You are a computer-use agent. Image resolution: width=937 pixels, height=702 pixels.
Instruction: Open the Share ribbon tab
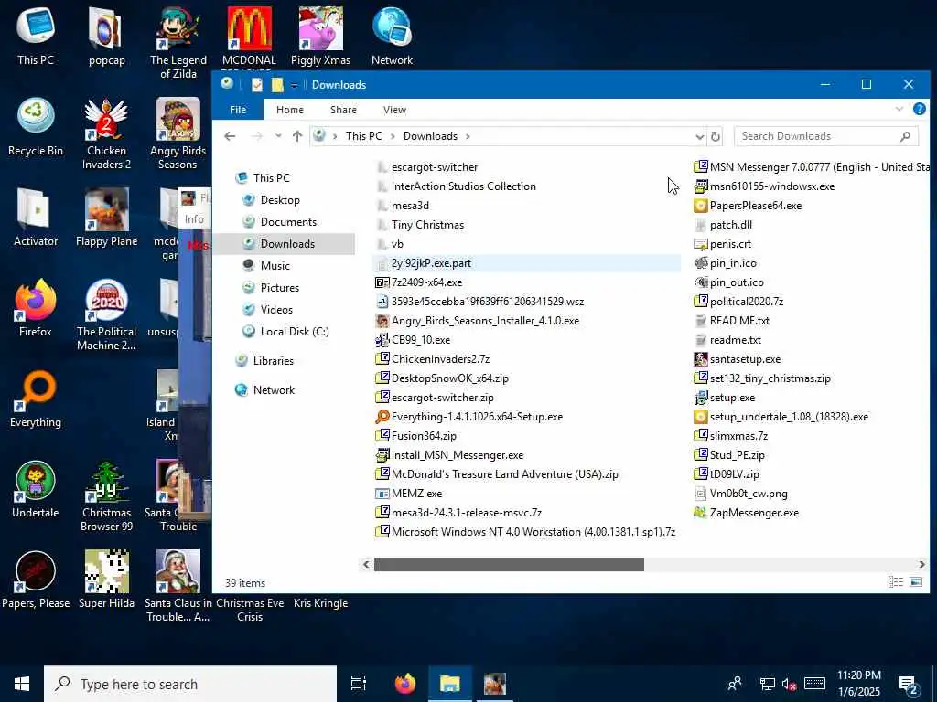point(344,110)
